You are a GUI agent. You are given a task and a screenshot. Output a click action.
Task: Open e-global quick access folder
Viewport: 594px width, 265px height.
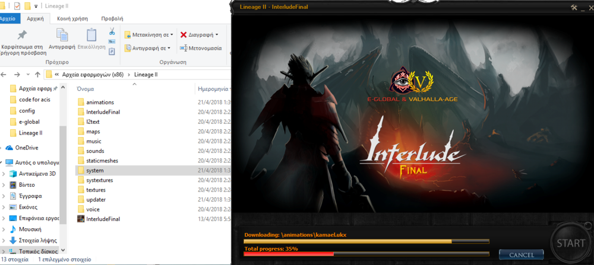coord(24,122)
